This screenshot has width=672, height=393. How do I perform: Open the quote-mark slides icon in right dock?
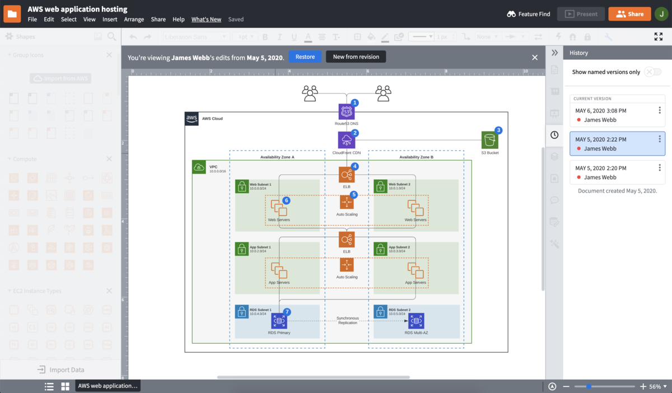[554, 91]
